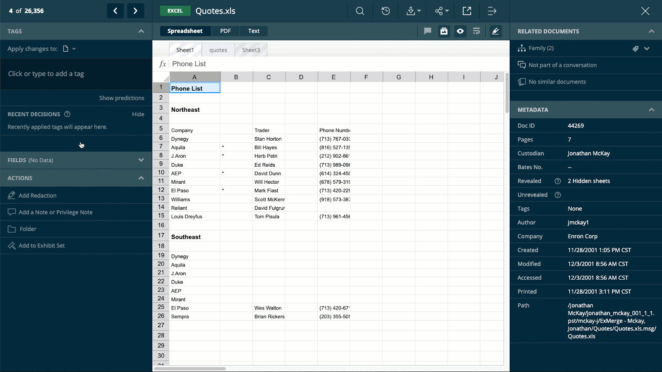The image size is (662, 372).
Task: Open document in a new window
Action: tap(467, 11)
